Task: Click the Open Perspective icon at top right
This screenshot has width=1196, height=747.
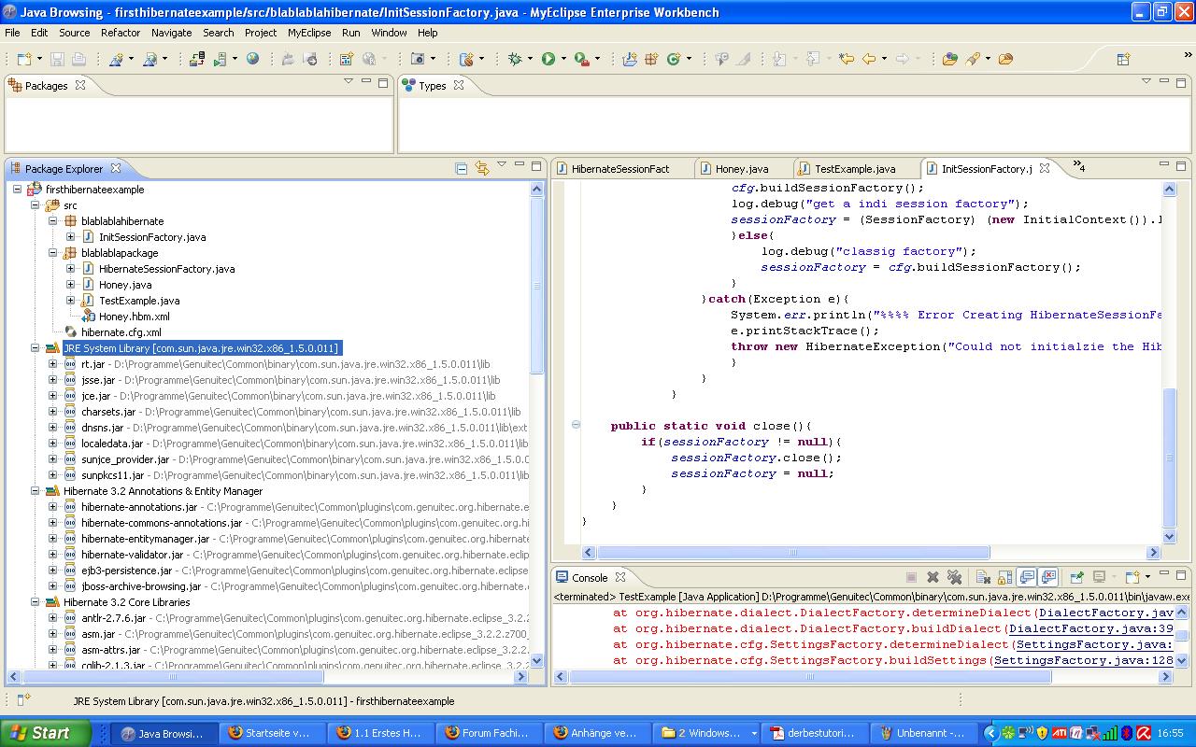Action: tap(1124, 59)
